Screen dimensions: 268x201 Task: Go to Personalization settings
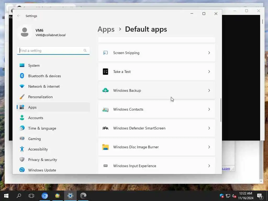53,97
